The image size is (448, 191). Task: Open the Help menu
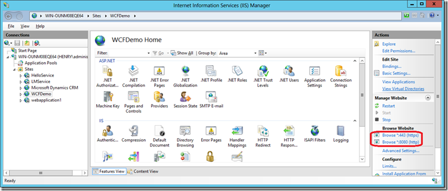tap(40, 26)
